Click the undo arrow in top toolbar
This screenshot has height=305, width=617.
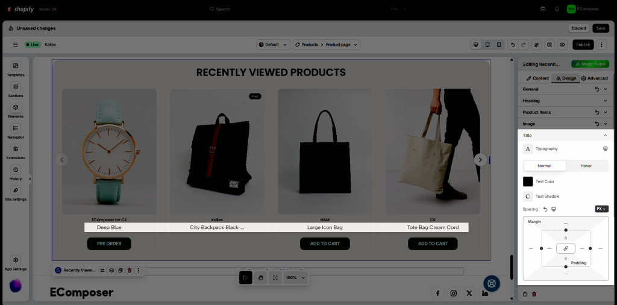click(513, 45)
